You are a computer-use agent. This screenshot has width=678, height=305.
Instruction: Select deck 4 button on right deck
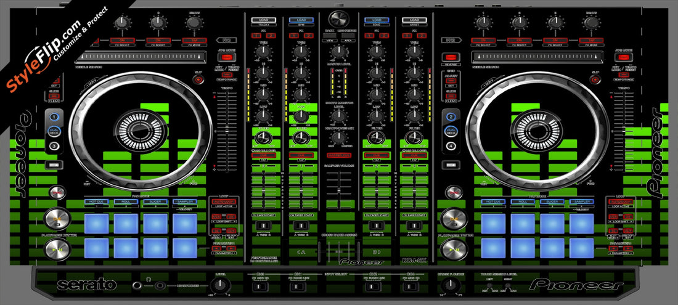pyautogui.click(x=451, y=146)
